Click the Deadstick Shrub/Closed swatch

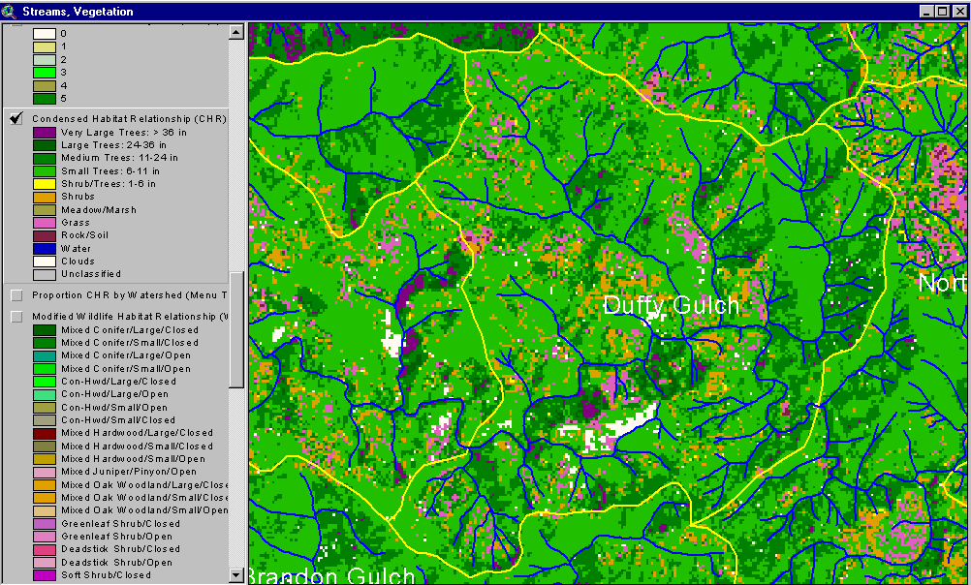click(x=45, y=550)
